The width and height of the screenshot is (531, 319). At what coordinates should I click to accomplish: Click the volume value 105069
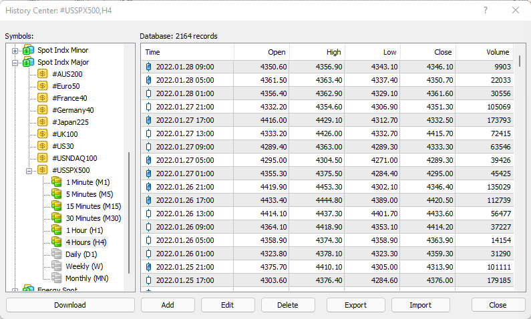499,107
